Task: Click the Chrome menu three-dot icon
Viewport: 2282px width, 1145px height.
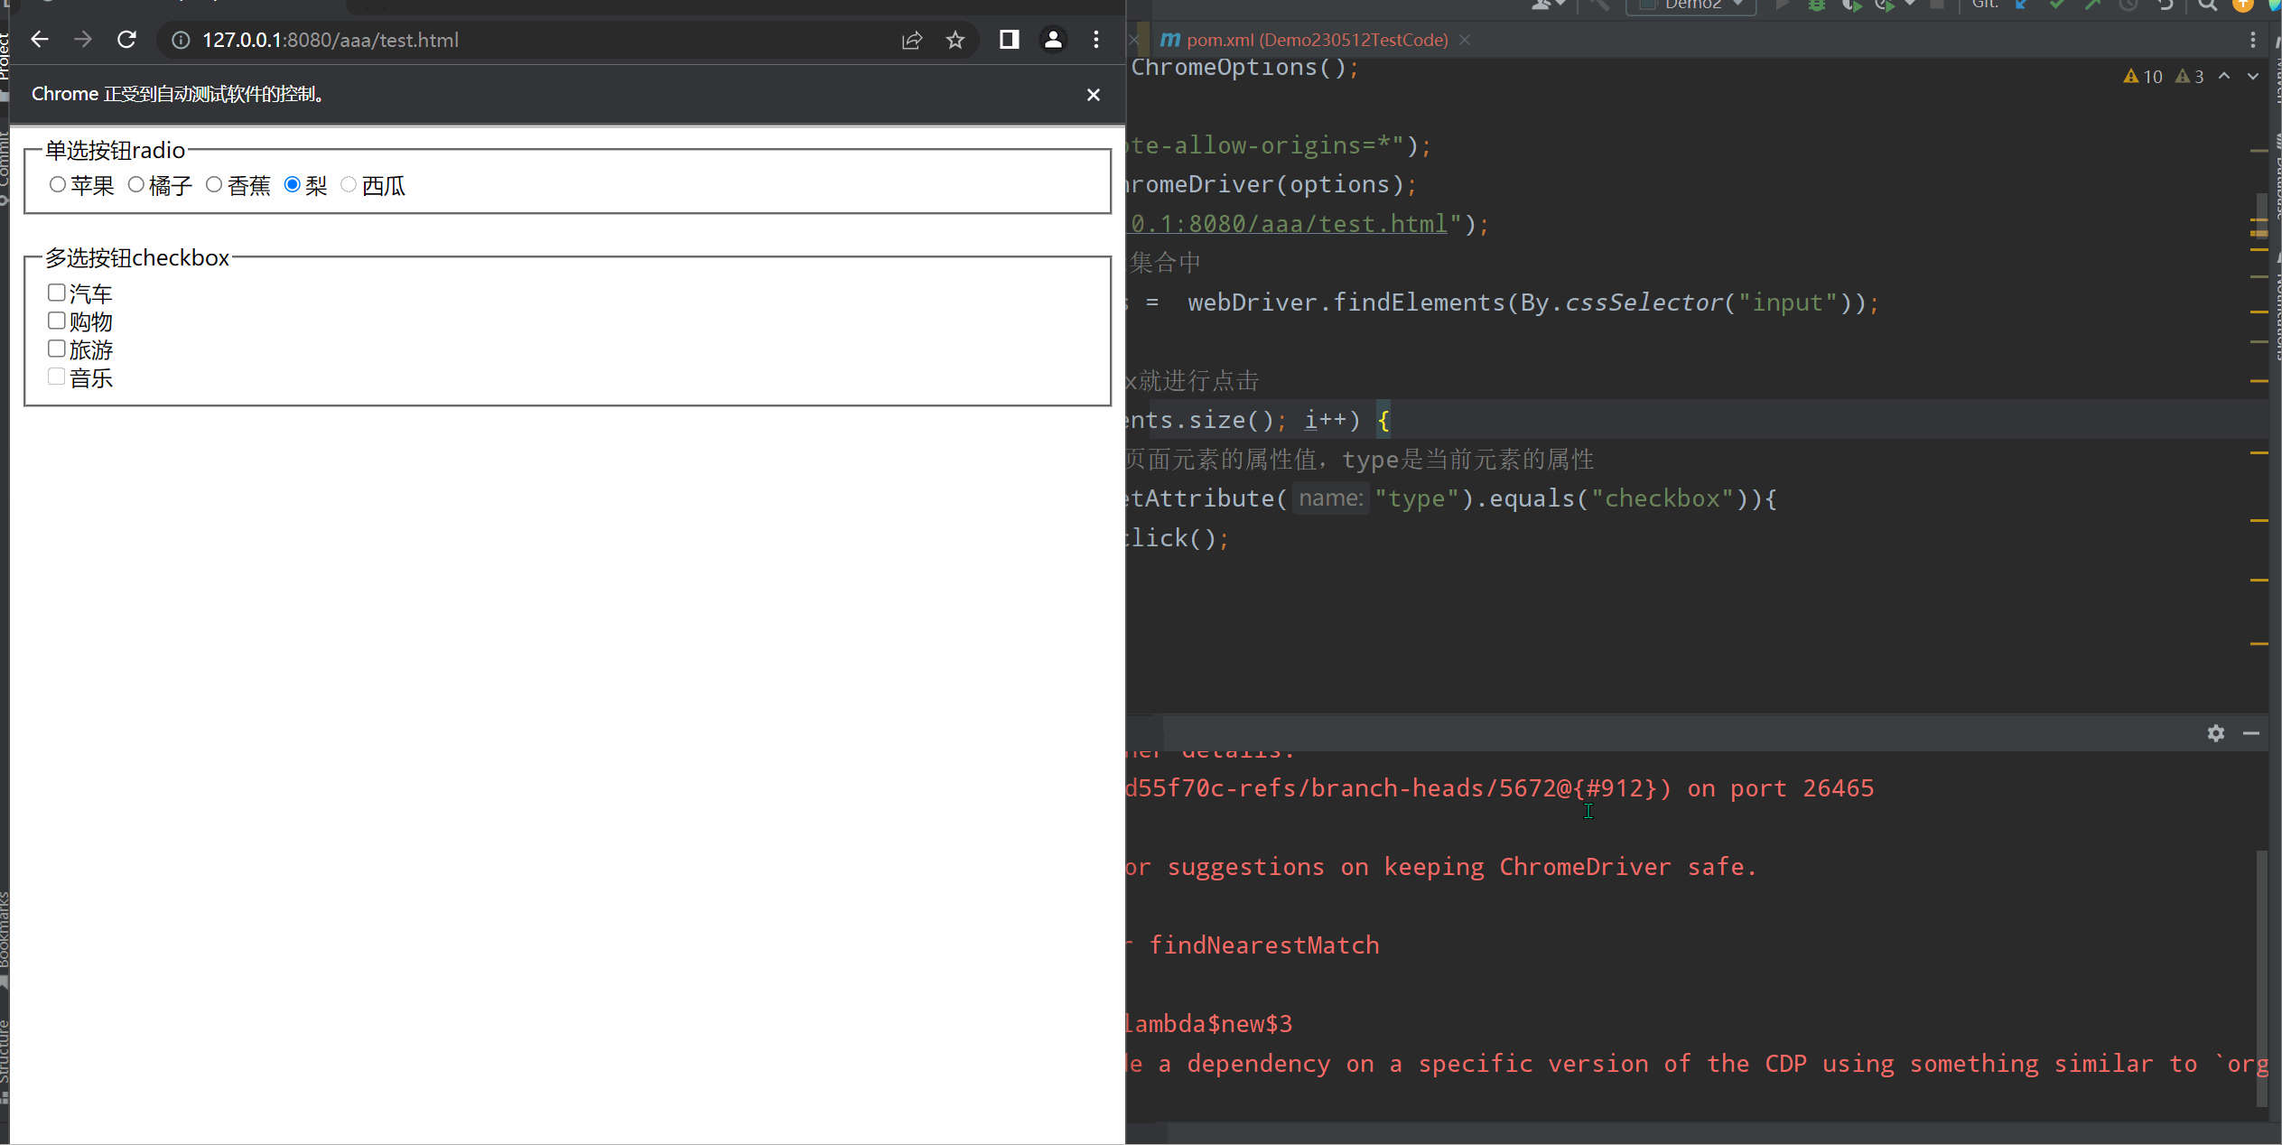Action: point(1096,40)
